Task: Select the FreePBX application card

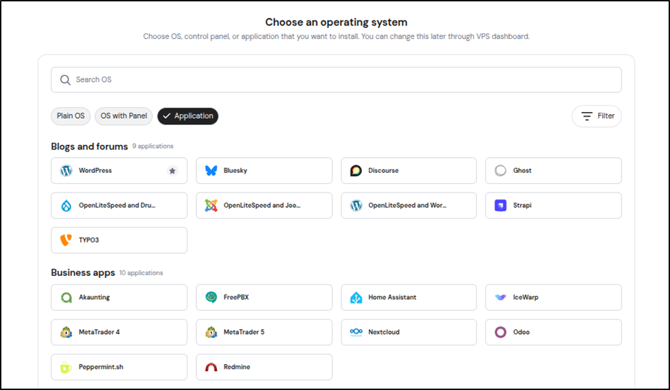Action: [263, 298]
